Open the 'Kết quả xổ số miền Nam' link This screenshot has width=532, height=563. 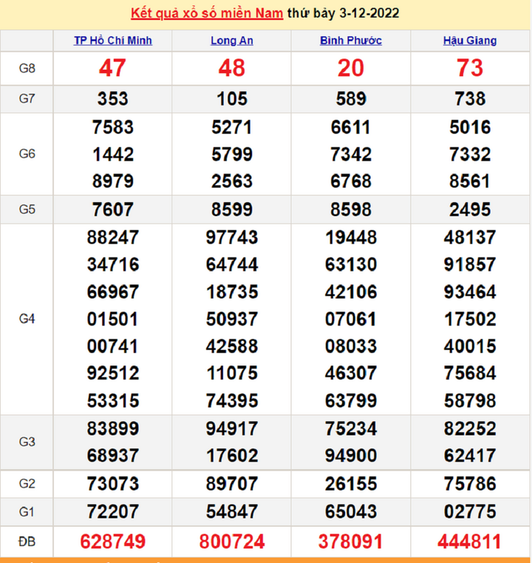pyautogui.click(x=207, y=13)
